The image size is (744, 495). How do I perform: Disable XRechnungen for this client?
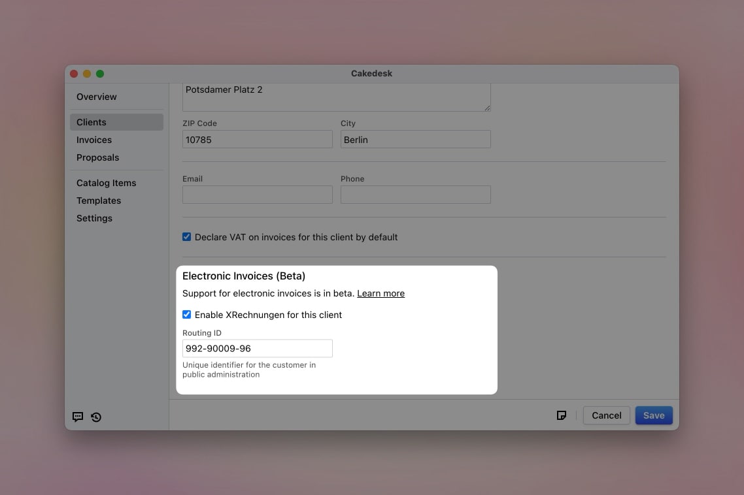pos(187,315)
